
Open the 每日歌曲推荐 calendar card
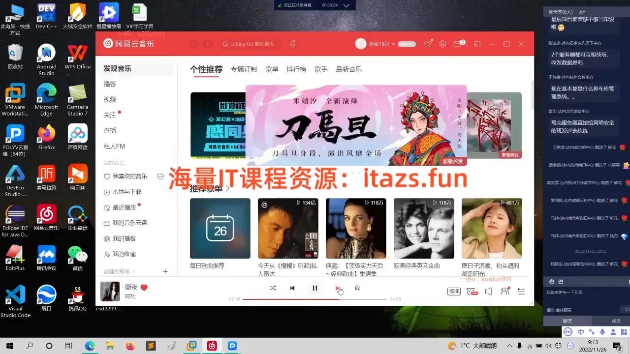(x=220, y=228)
